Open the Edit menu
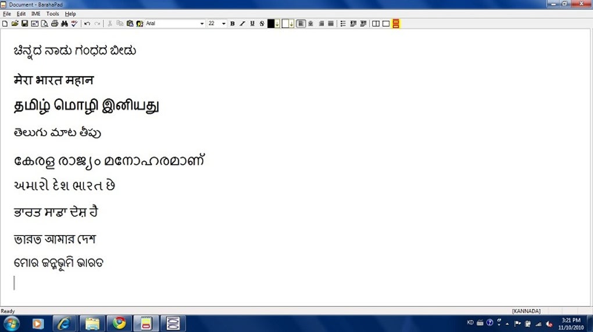593x332 pixels. 21,13
